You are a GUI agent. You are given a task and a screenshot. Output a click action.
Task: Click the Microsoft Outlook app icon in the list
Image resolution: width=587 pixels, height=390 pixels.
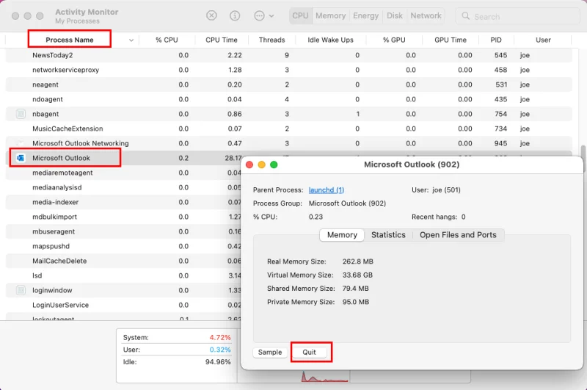[21, 158]
